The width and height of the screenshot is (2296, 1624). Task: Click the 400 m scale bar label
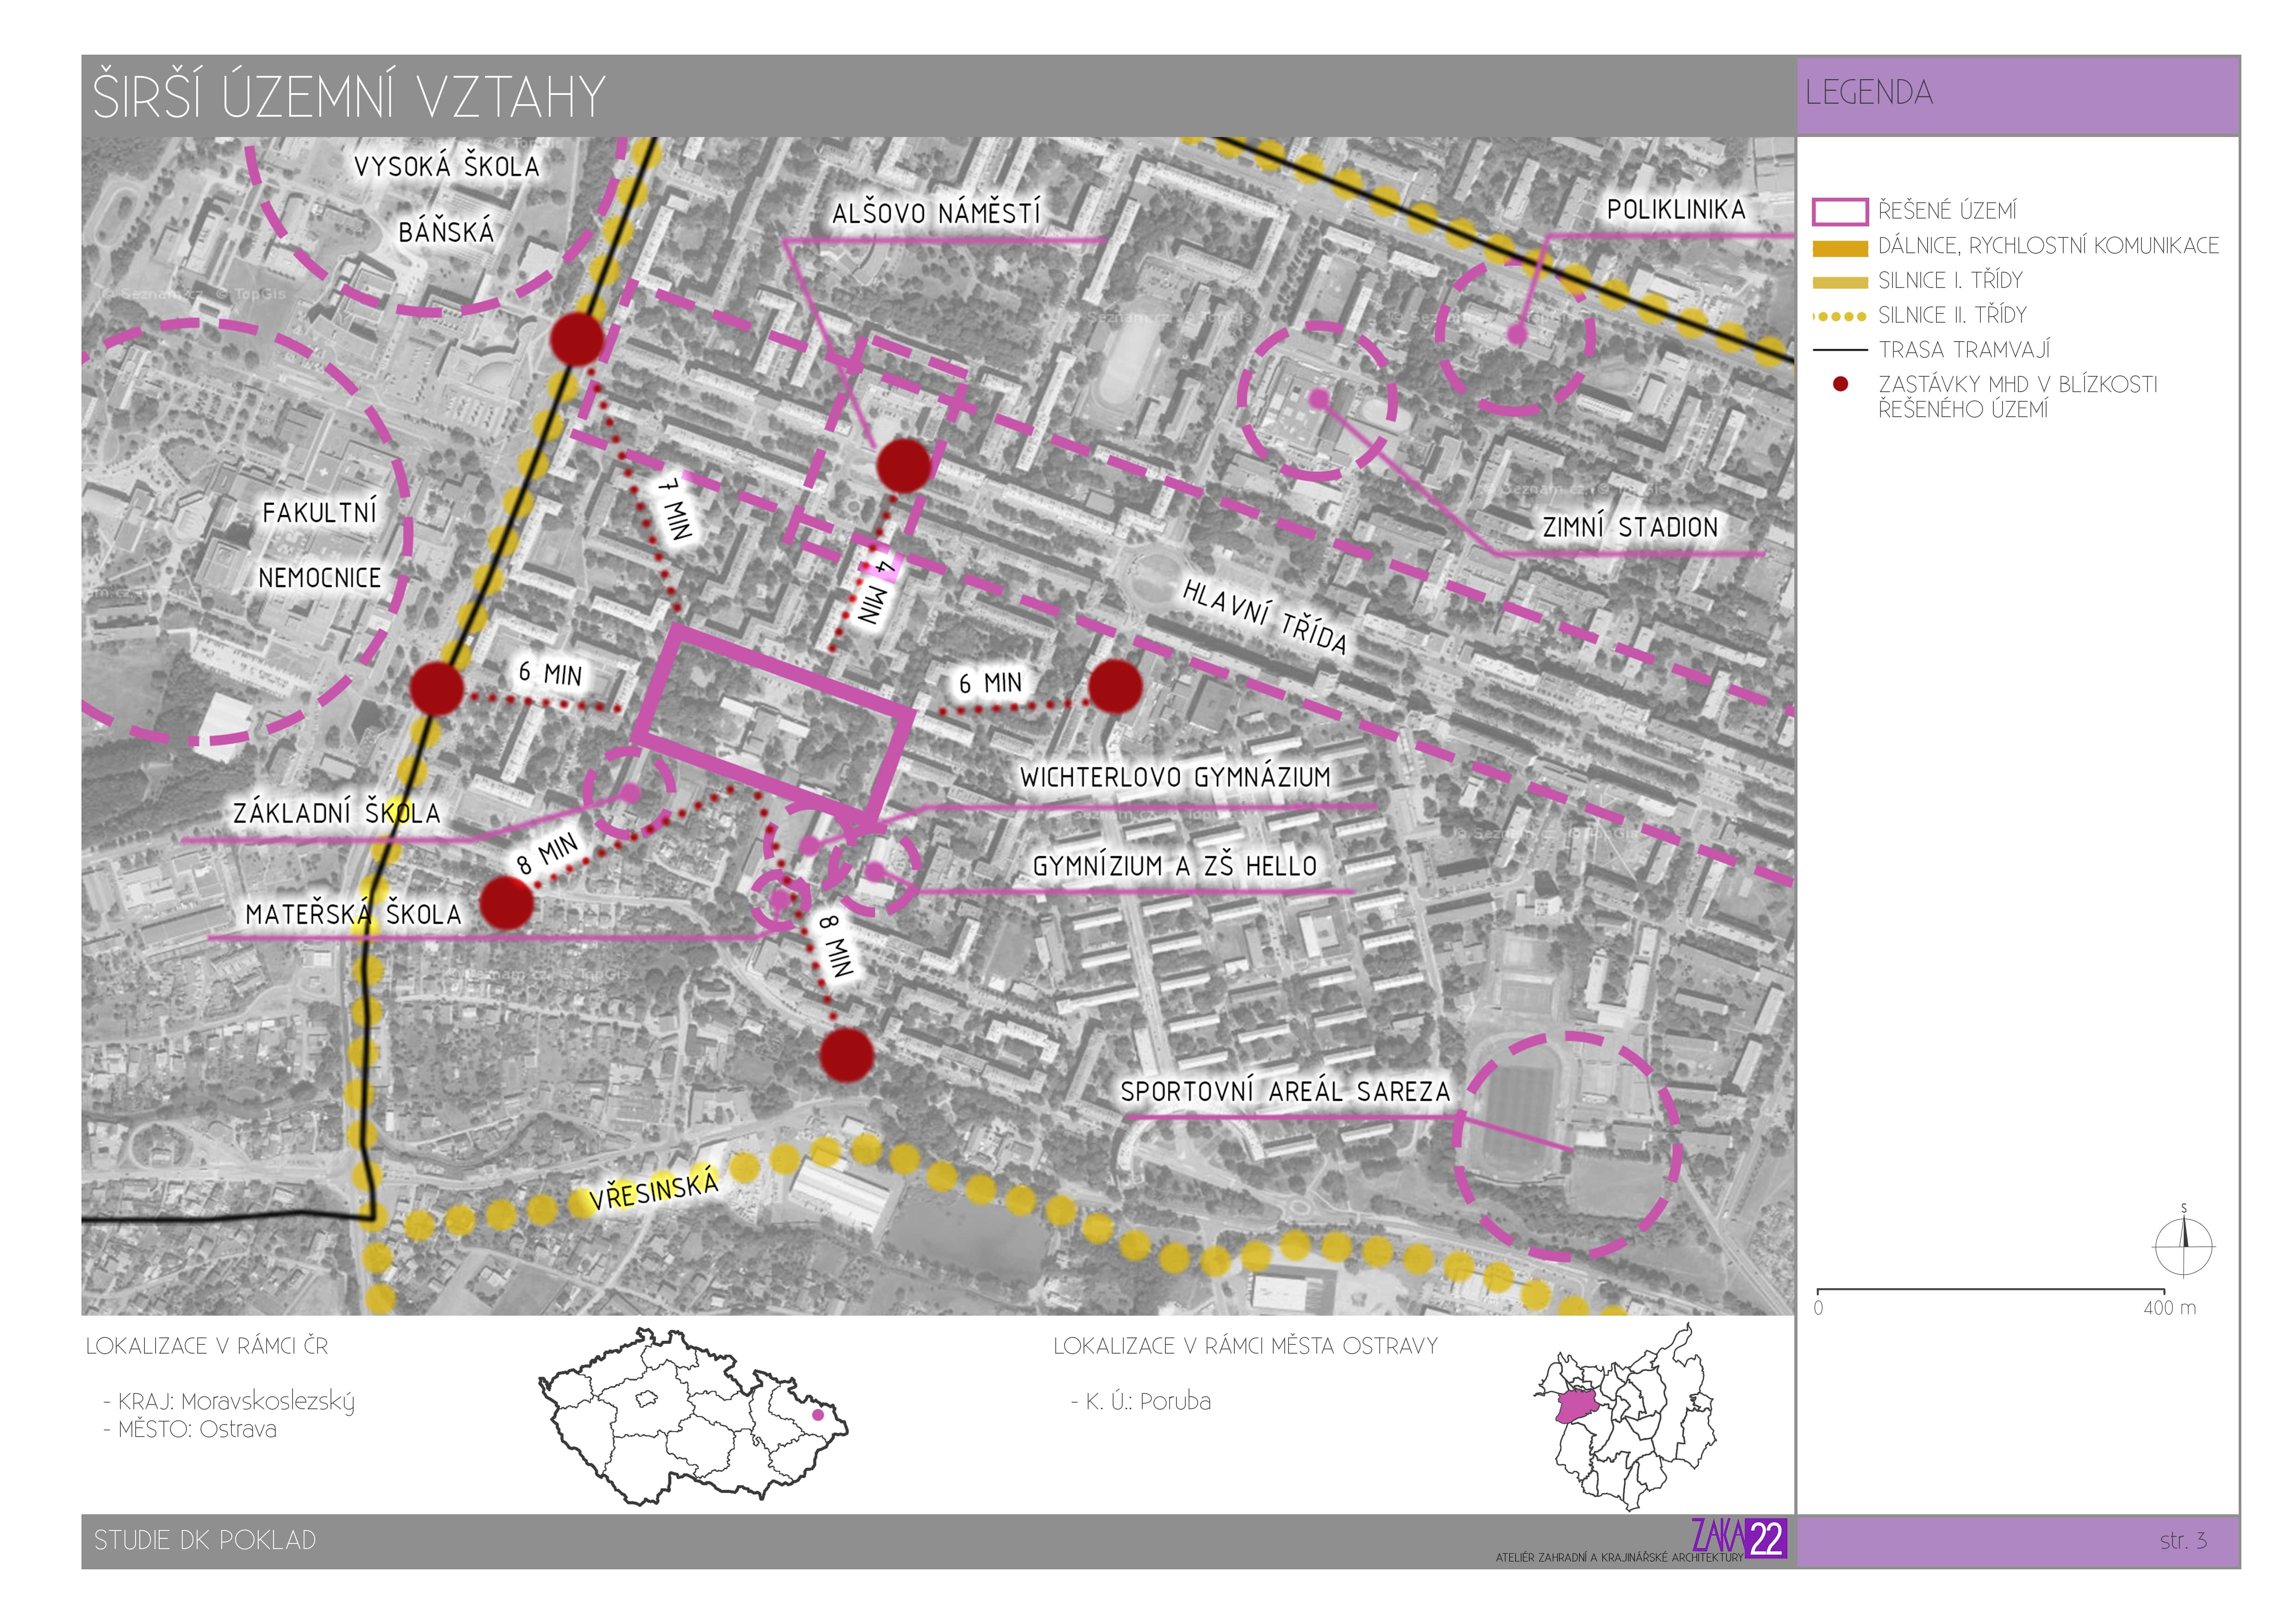(x=2169, y=1308)
